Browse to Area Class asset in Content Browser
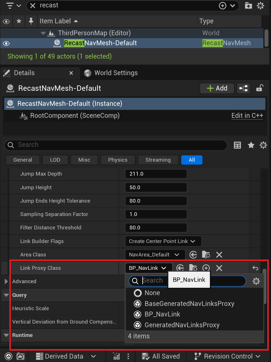 click(x=206, y=254)
